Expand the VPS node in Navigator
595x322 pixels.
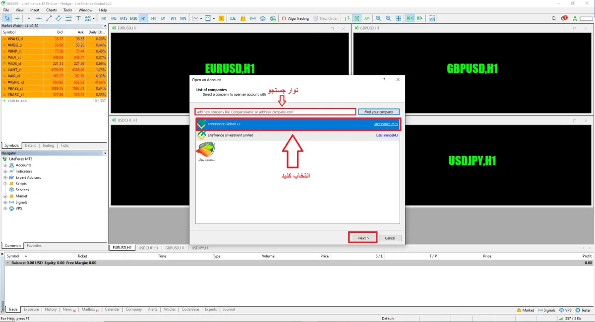(x=5, y=209)
